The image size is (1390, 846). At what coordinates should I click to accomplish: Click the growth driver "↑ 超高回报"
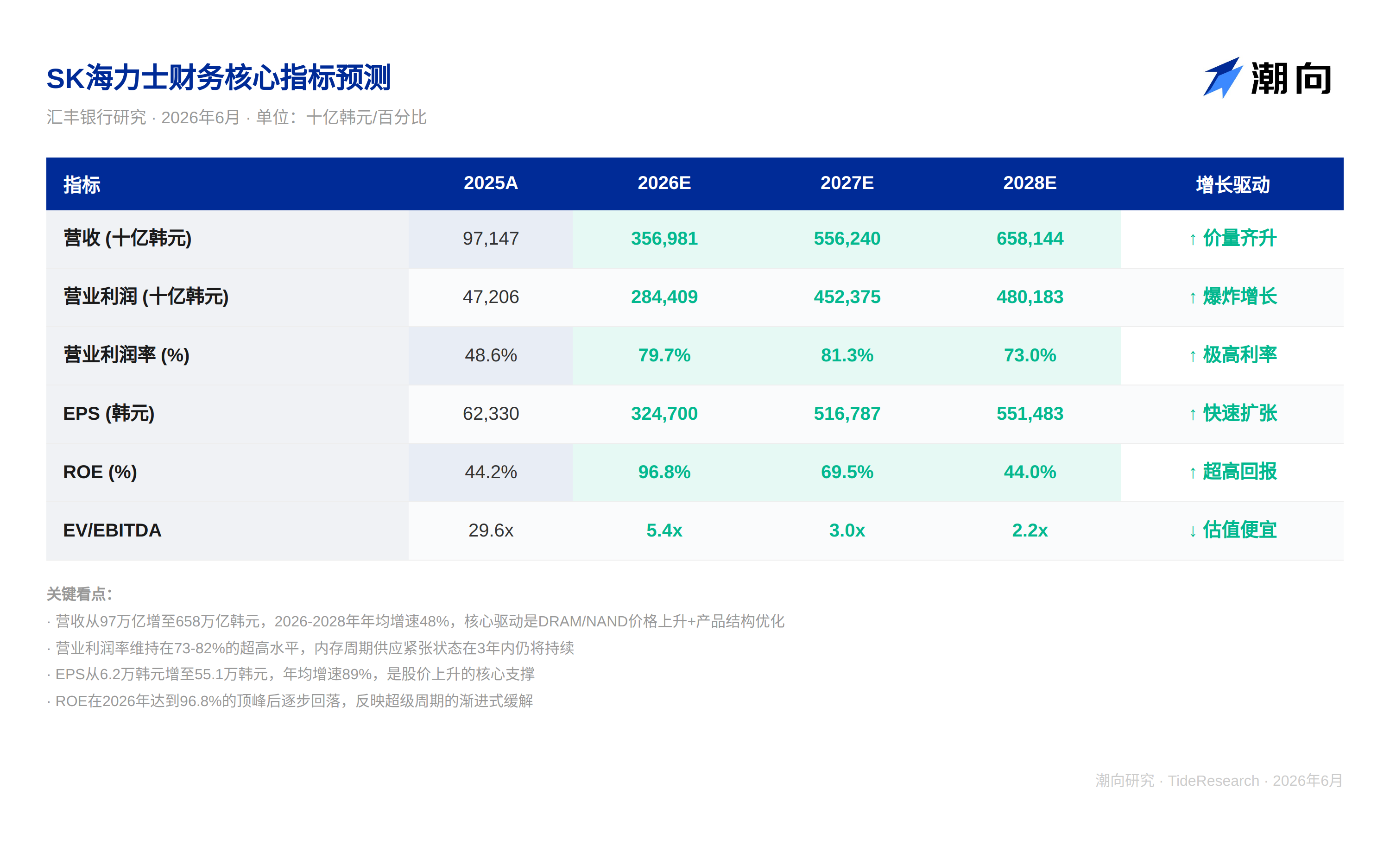pos(1232,472)
